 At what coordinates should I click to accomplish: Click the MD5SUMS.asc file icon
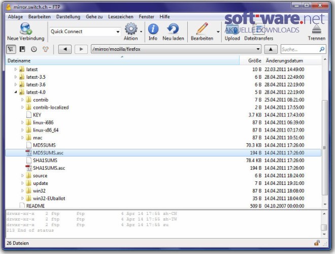click(28, 153)
